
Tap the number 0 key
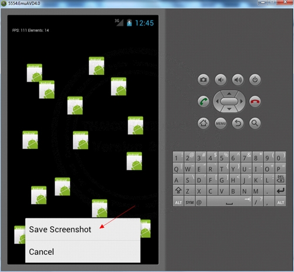point(280,157)
